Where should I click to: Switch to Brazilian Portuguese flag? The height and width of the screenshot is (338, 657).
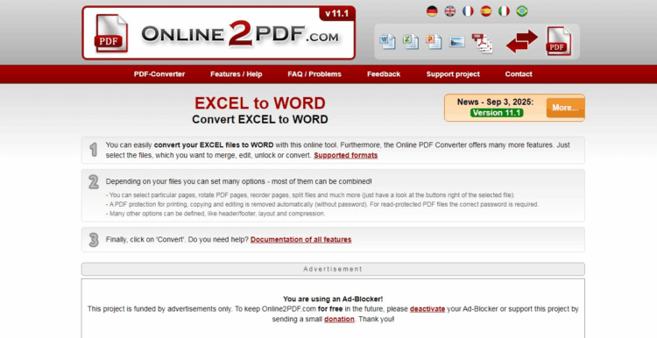point(522,11)
